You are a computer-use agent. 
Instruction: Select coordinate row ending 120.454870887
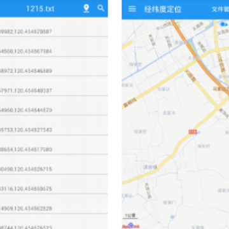[x=54, y=27]
